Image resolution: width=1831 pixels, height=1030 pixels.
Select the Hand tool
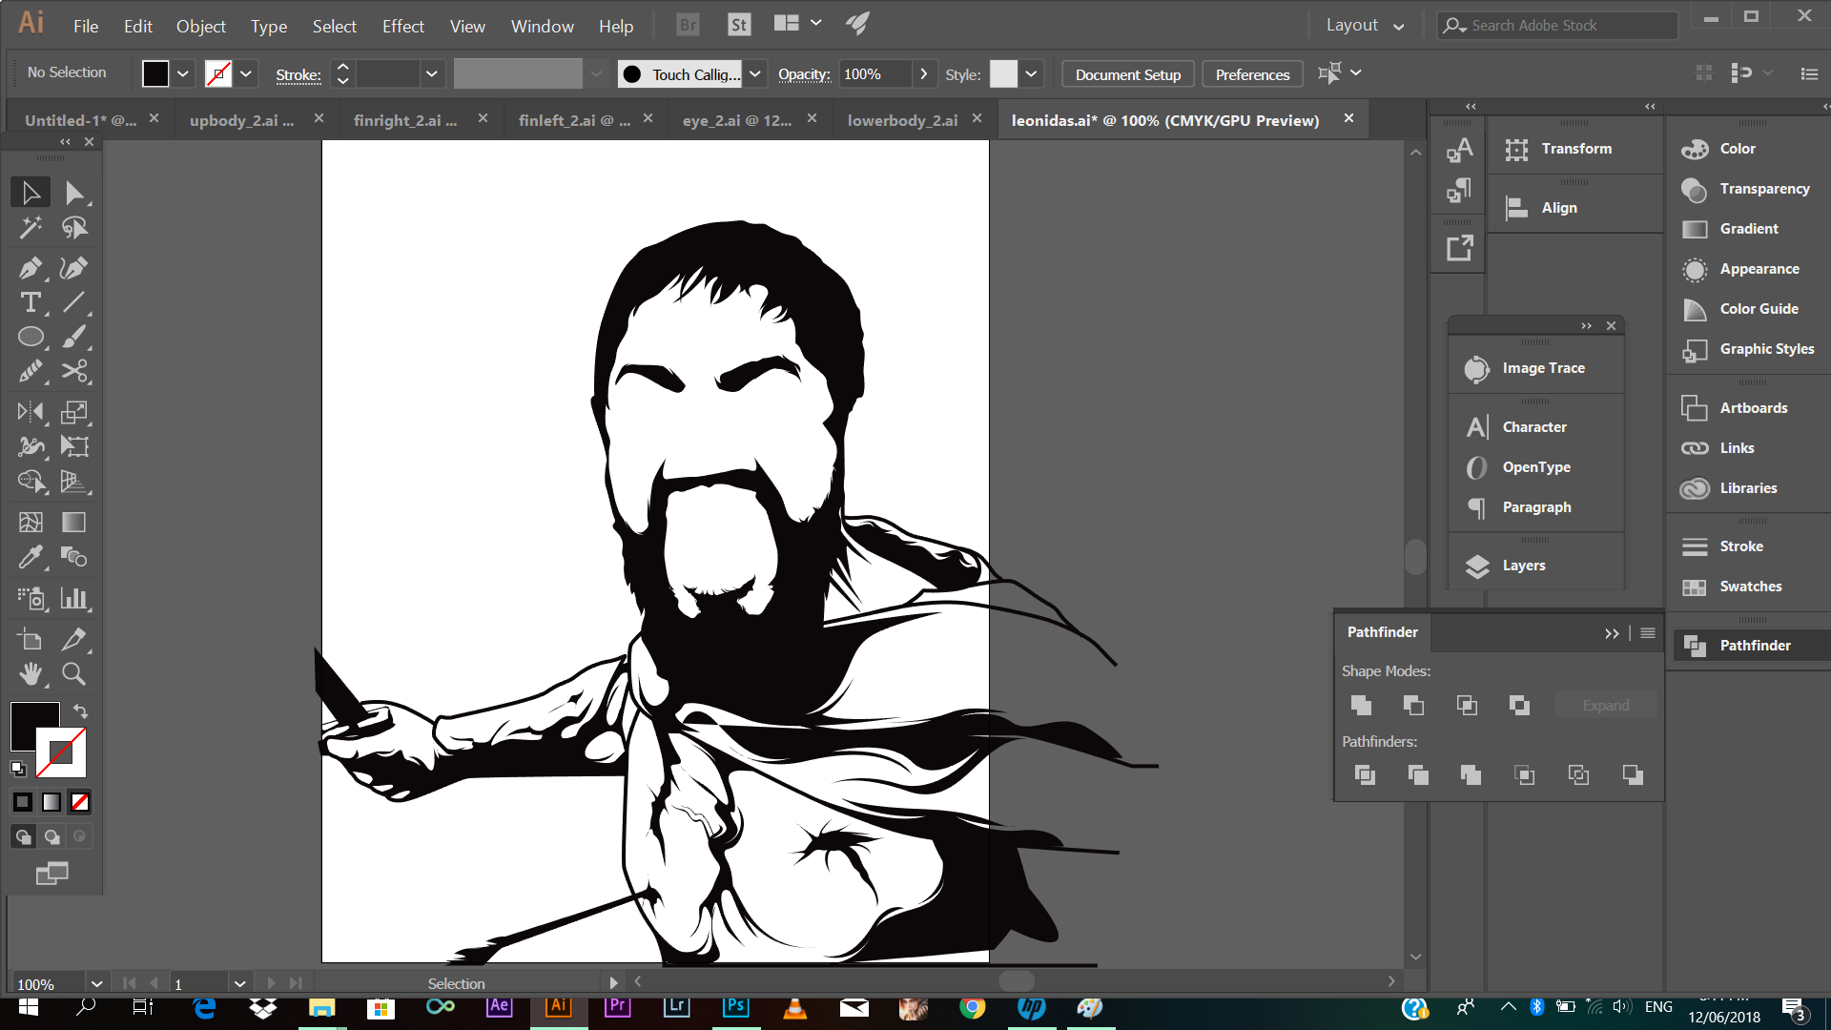click(x=30, y=674)
